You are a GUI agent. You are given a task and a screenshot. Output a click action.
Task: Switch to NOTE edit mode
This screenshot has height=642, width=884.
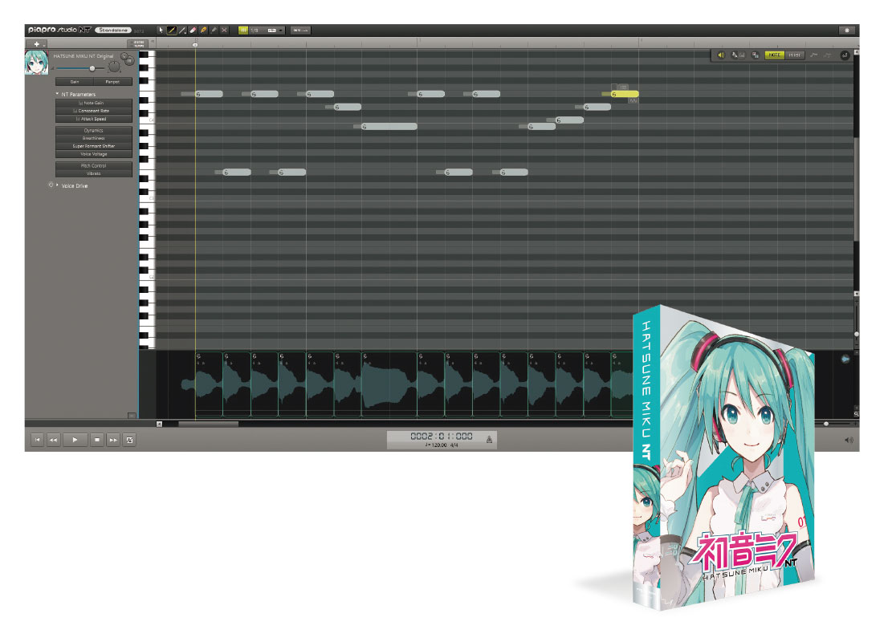coord(775,55)
